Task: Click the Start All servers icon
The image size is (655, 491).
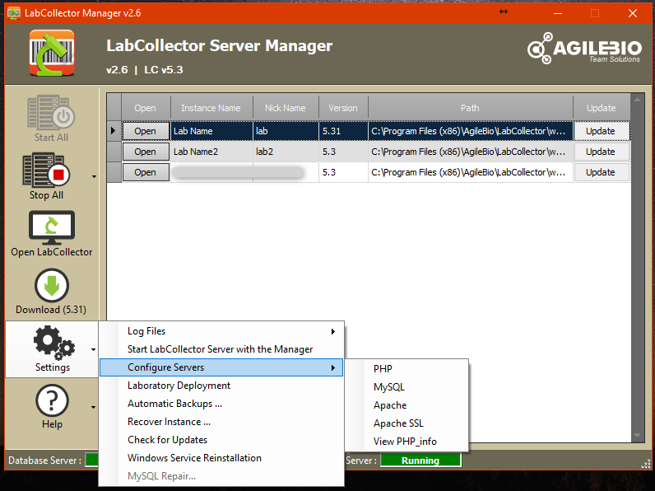Action: point(51,112)
